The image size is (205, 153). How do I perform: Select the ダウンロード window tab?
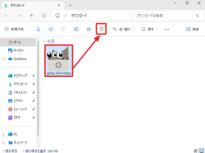(32, 5)
